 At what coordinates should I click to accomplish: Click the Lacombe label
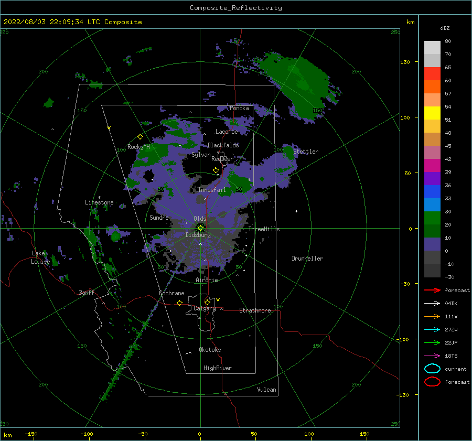pos(227,132)
